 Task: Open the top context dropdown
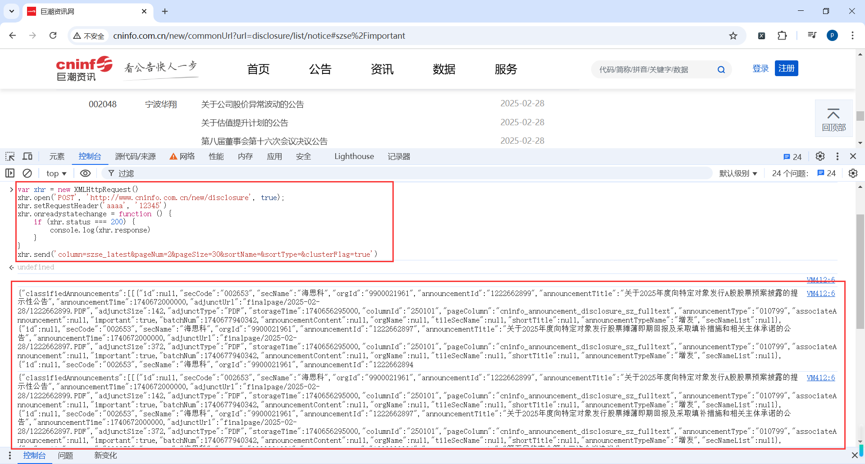pyautogui.click(x=56, y=173)
